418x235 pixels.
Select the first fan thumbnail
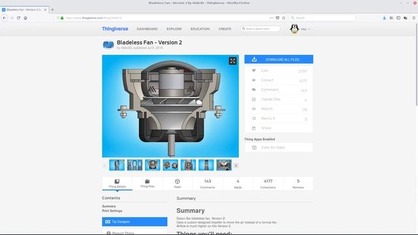117,165
